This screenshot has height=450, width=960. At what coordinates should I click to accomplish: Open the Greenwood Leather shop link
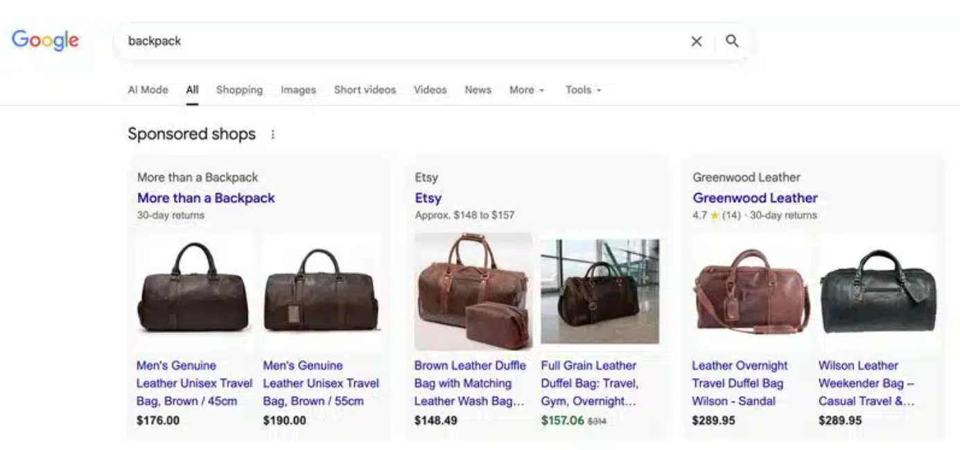coord(755,198)
